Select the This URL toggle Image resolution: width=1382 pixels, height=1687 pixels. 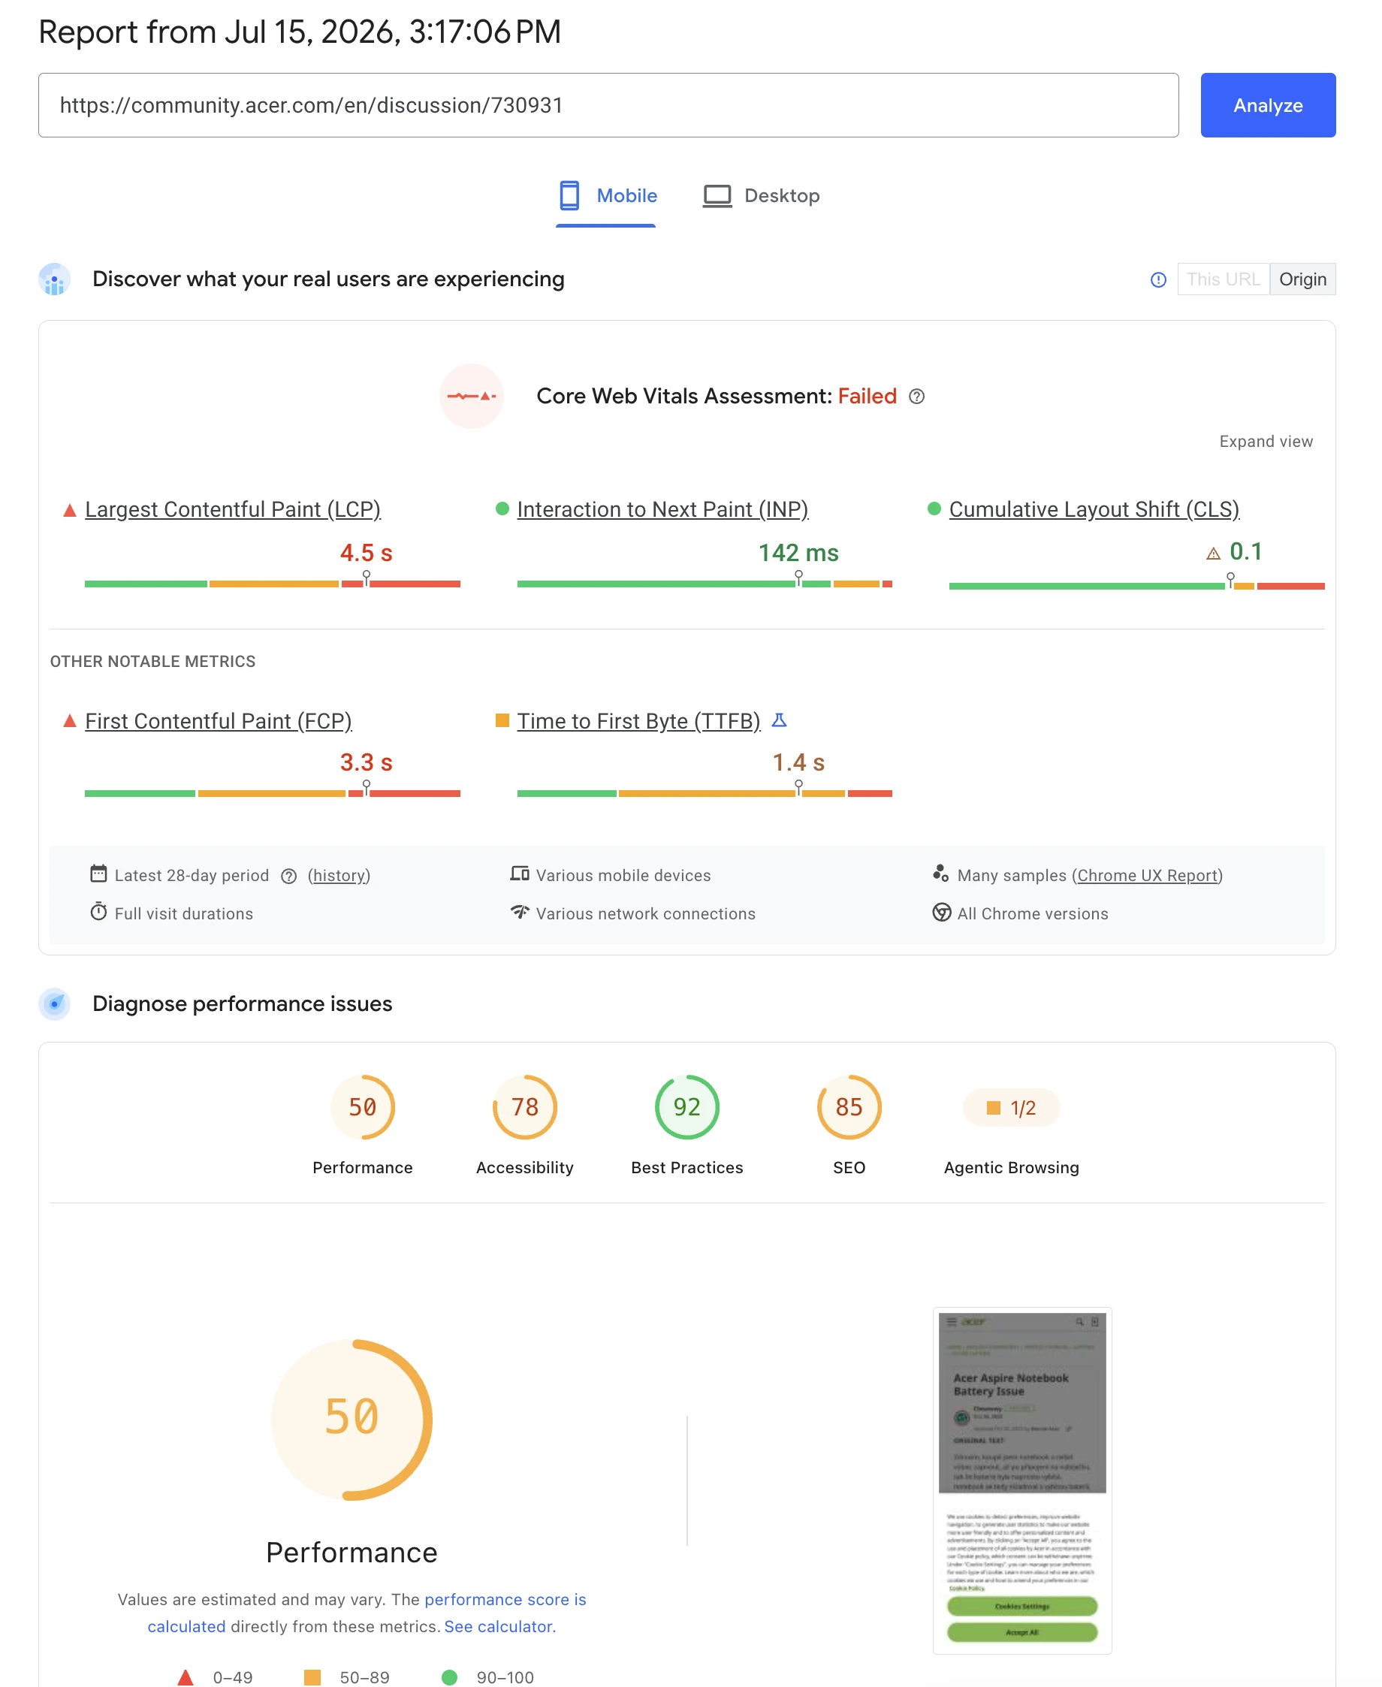[1223, 279]
